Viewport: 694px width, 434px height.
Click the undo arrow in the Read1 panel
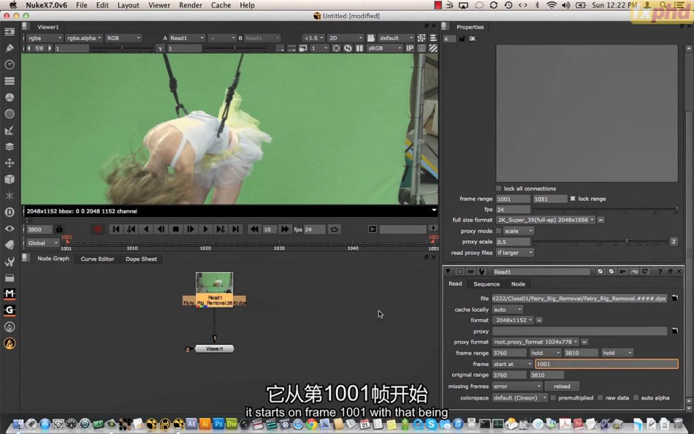(623, 271)
